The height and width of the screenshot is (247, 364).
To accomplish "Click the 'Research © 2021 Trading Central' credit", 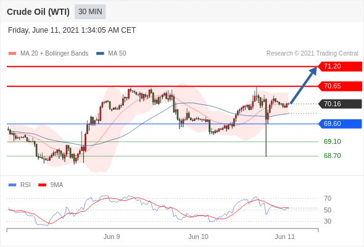I will click(x=312, y=54).
